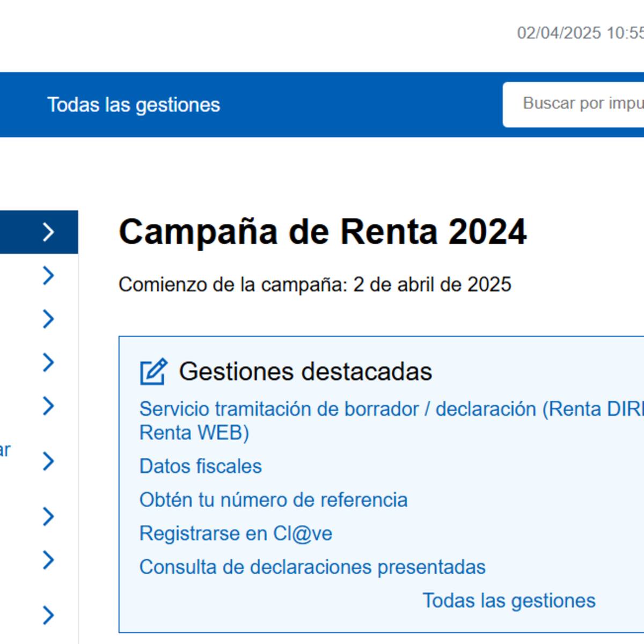644x644 pixels.
Task: Expand the third chevron below the highlighted sidebar item
Action: click(48, 363)
